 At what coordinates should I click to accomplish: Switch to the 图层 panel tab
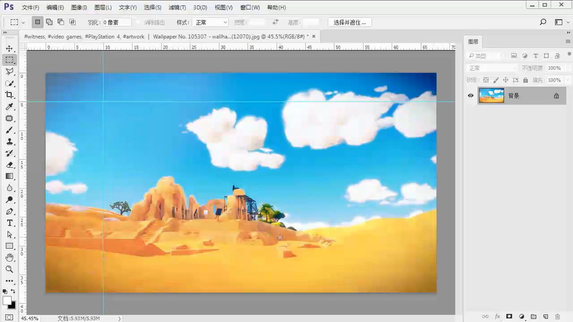[473, 42]
